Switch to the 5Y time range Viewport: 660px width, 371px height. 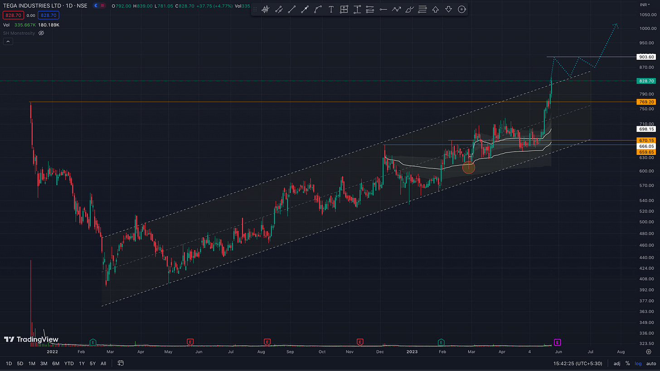click(x=92, y=363)
